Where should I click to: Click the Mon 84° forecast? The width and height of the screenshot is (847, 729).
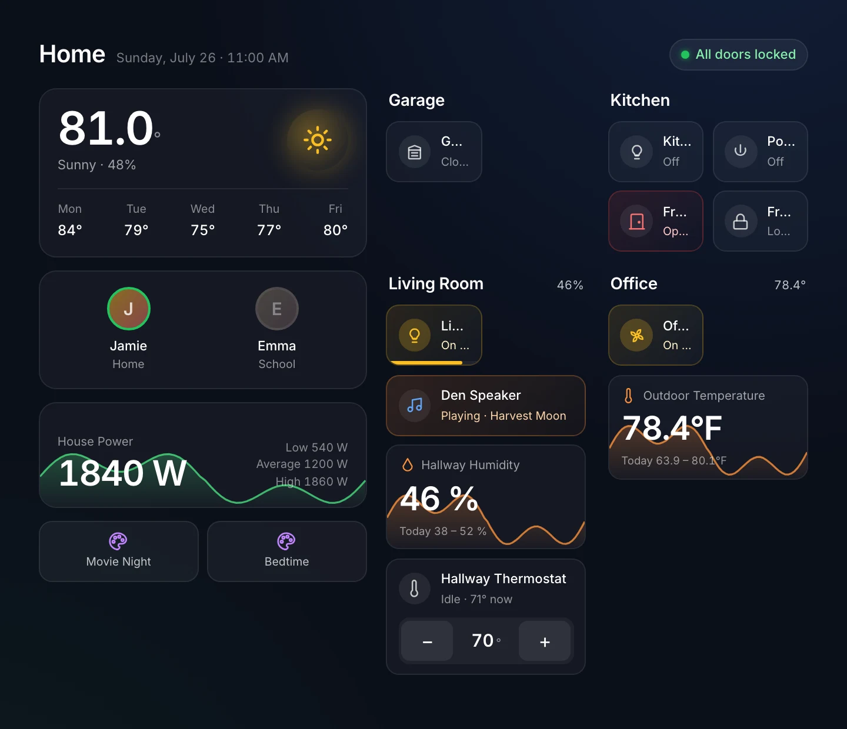70,220
